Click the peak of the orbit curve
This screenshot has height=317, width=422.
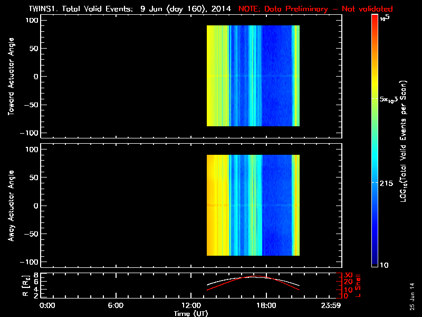pos(254,276)
